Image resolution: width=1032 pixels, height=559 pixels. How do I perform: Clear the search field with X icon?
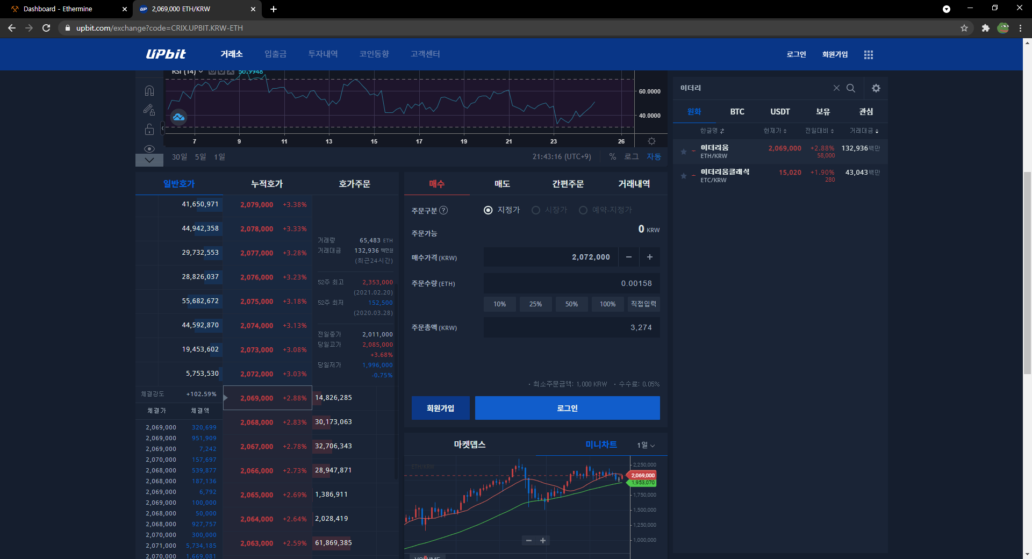pos(836,88)
